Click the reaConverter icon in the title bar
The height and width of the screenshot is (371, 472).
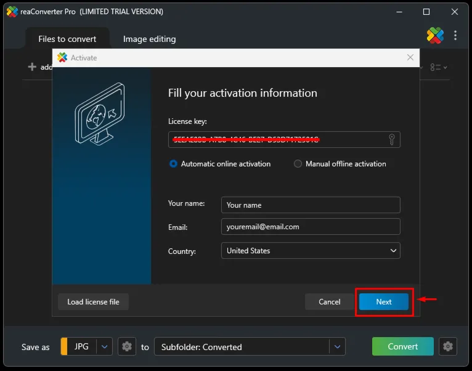coord(12,12)
